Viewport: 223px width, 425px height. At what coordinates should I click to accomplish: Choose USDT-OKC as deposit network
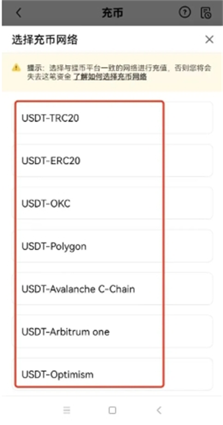(112, 204)
